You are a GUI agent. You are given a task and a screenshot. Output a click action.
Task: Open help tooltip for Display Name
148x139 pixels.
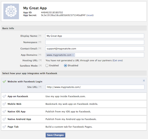tap(40, 36)
